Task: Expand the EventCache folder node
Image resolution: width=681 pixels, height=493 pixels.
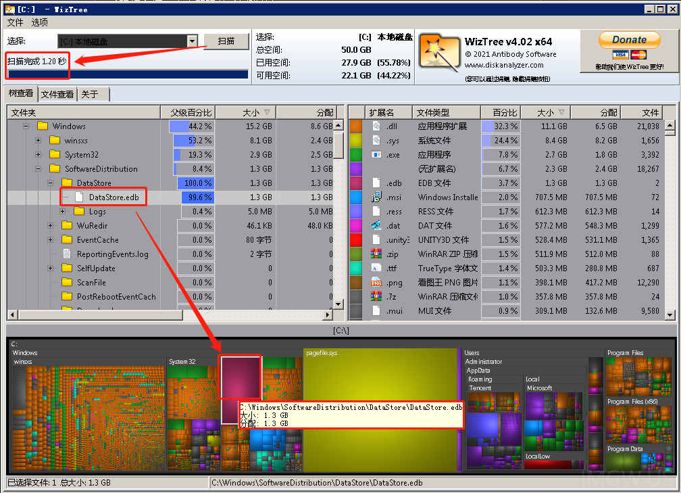Action: [51, 240]
